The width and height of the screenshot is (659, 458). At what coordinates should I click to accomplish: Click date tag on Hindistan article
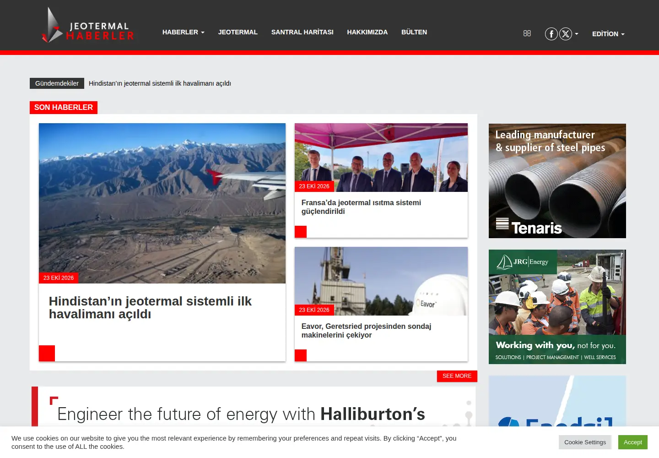pyautogui.click(x=59, y=278)
